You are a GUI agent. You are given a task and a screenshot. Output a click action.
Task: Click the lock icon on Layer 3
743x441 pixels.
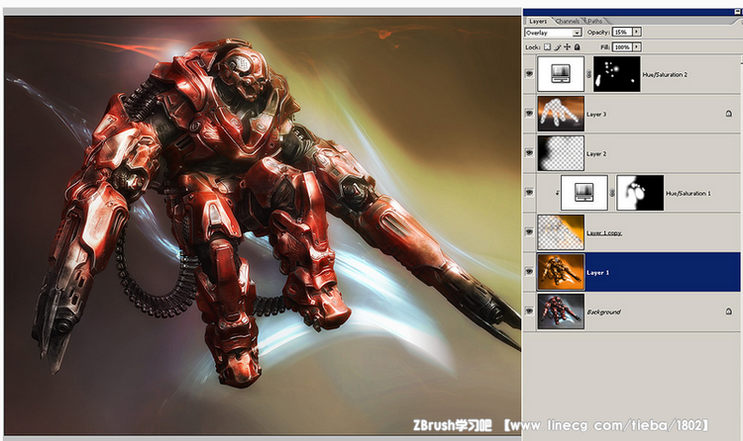click(729, 114)
